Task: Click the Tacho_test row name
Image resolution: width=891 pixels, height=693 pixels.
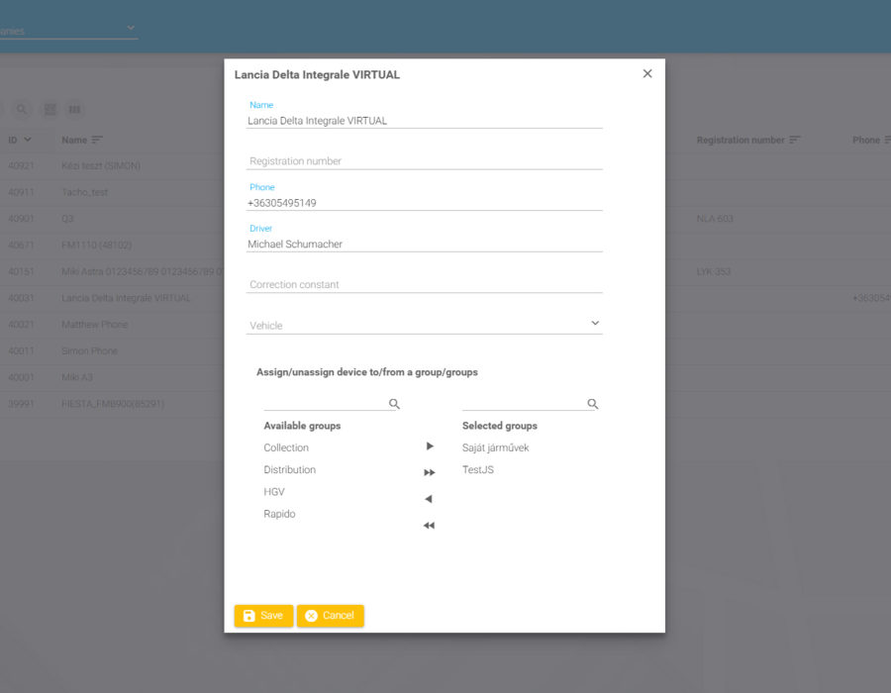Action: pos(85,192)
